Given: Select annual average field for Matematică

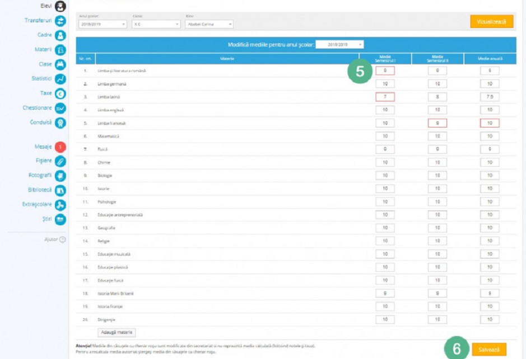Looking at the screenshot, I should coord(489,136).
